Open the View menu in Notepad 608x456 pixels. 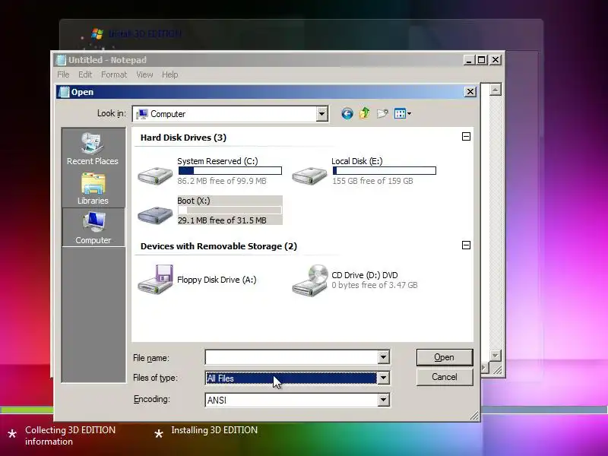144,74
